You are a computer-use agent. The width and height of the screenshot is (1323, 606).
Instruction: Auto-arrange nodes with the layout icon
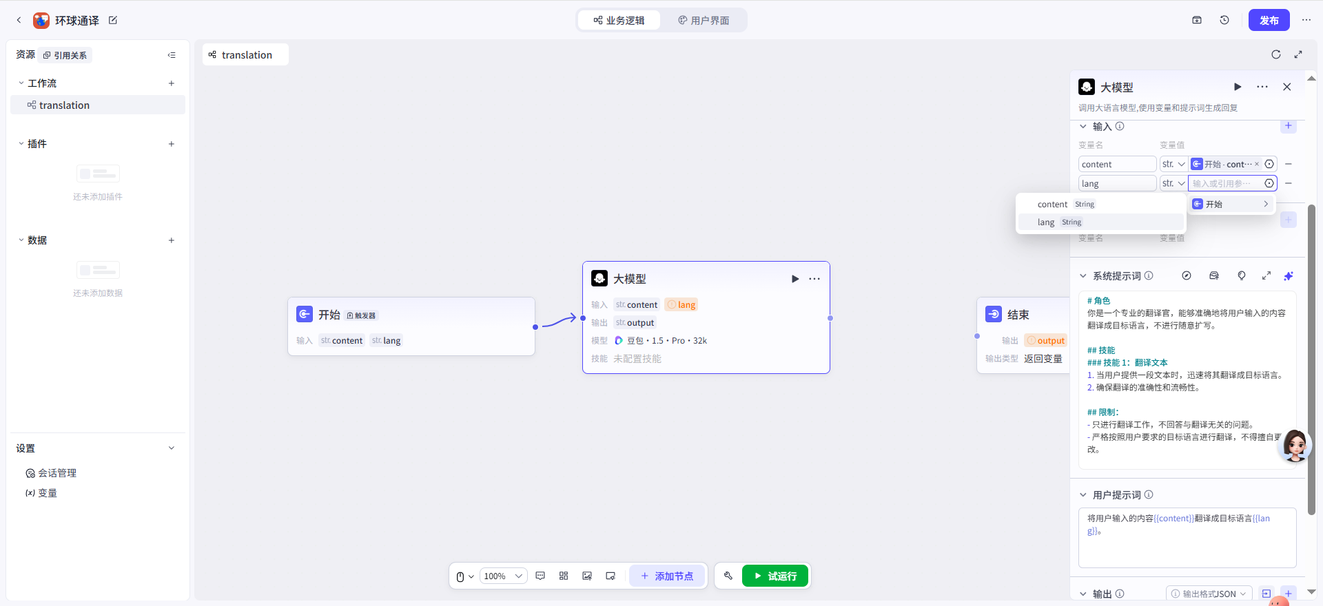click(x=564, y=576)
